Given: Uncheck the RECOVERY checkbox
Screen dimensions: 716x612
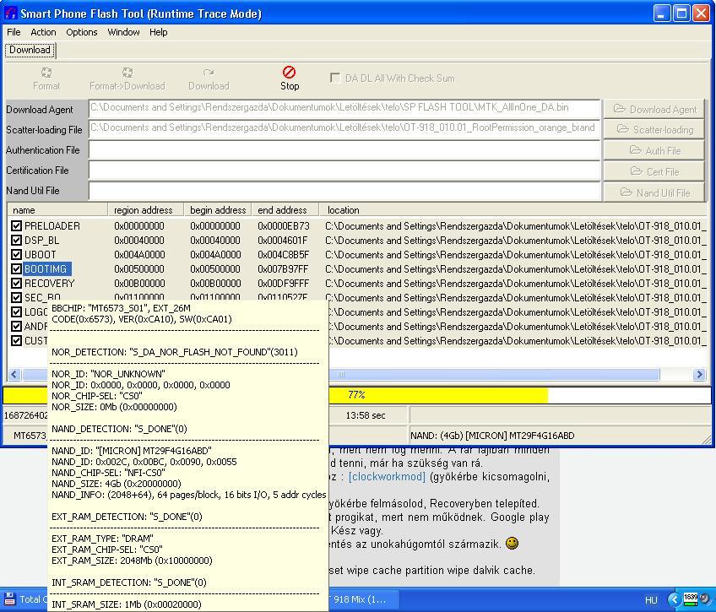Looking at the screenshot, I should 16,284.
